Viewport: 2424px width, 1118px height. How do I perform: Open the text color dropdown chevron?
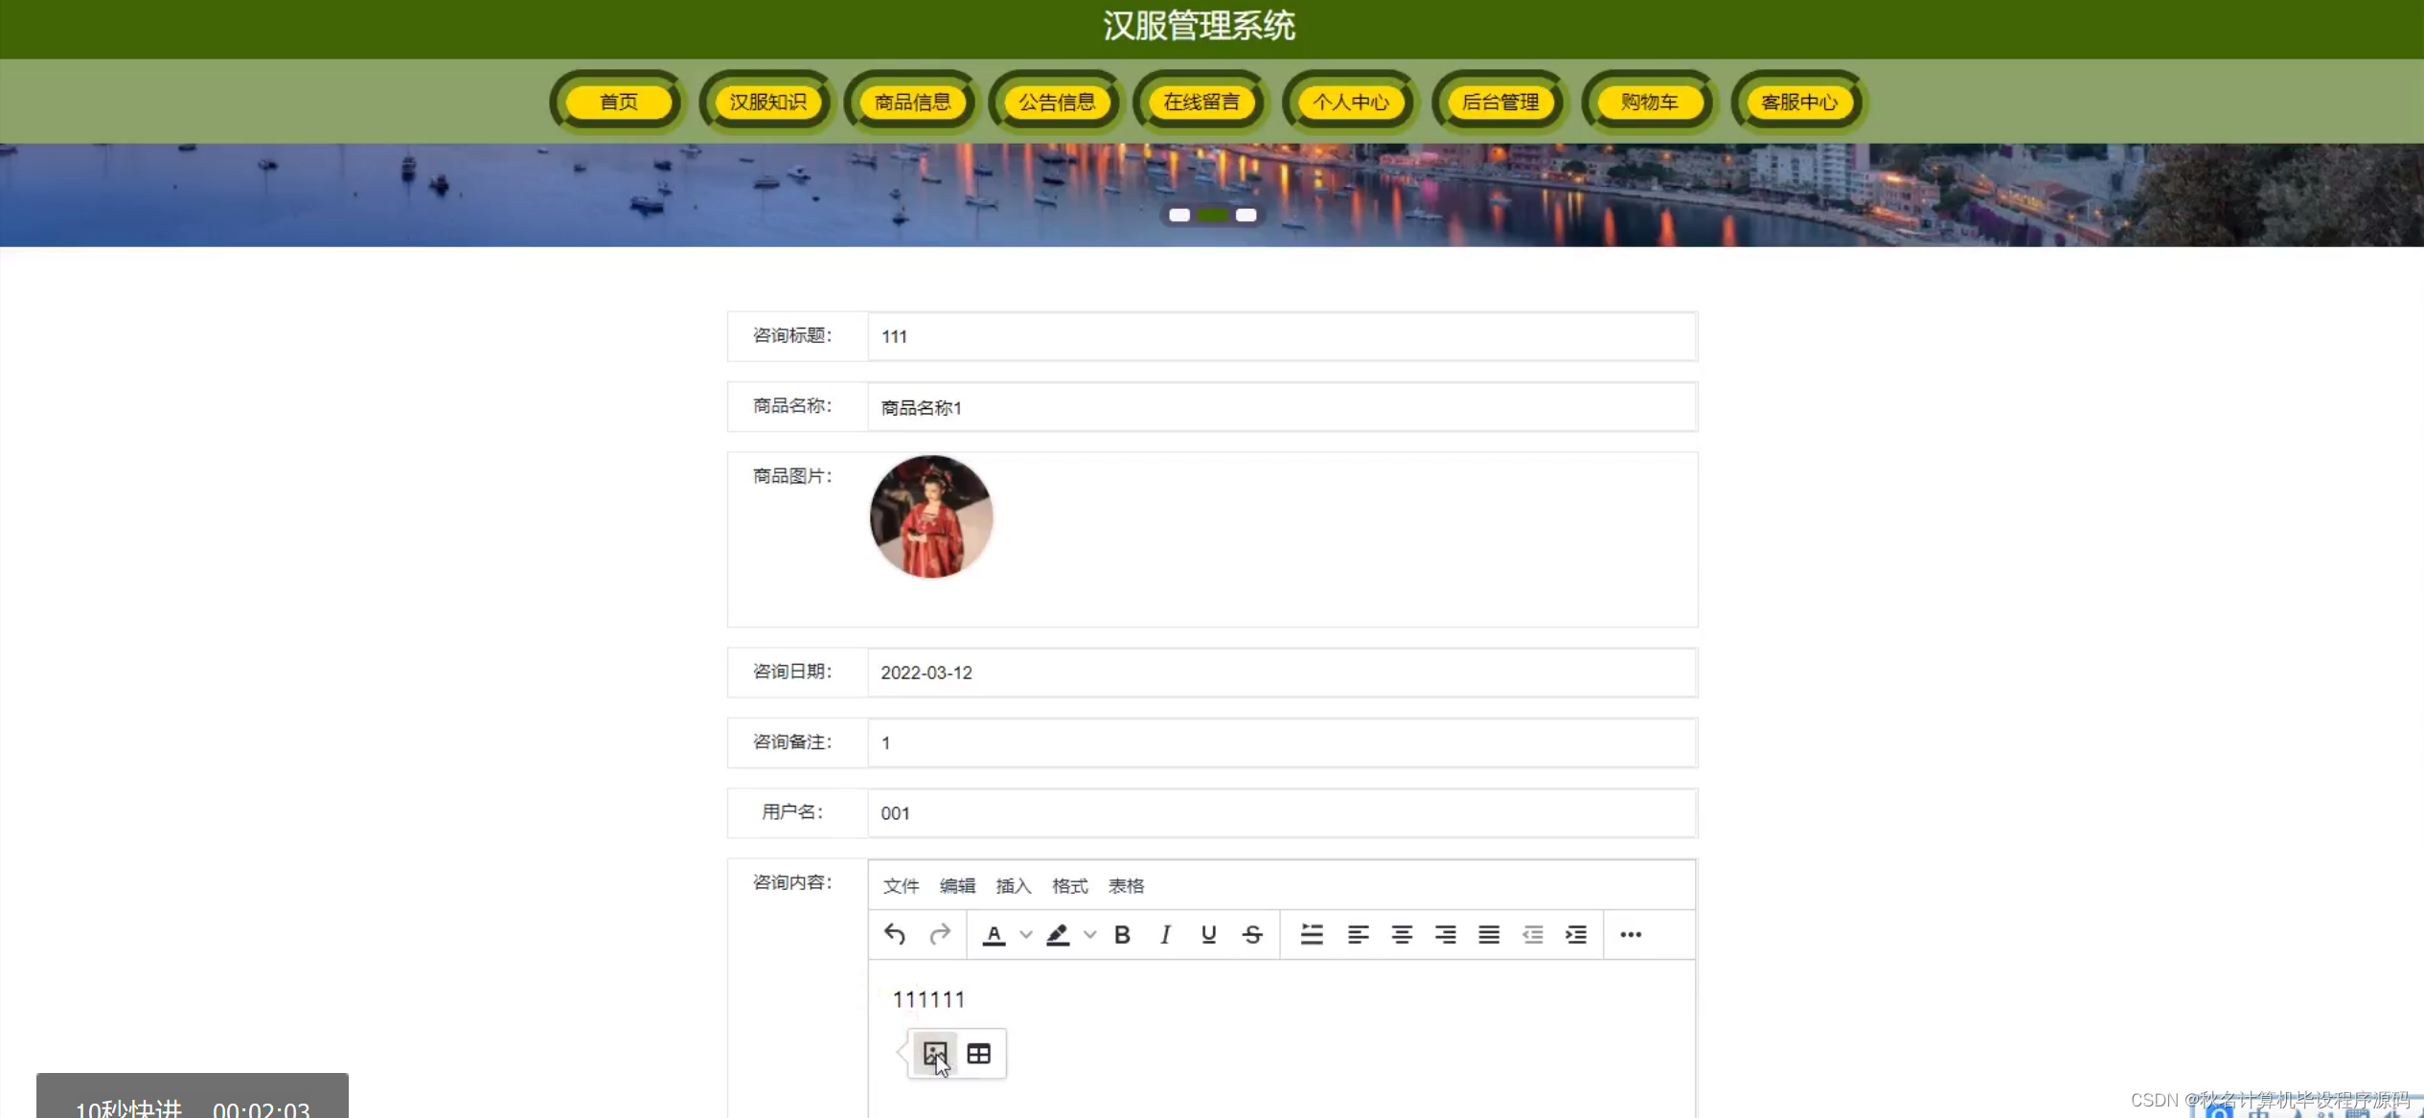pyautogui.click(x=1025, y=934)
